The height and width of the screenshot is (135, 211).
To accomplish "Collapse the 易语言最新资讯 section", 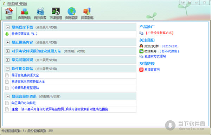I will [8, 96].
